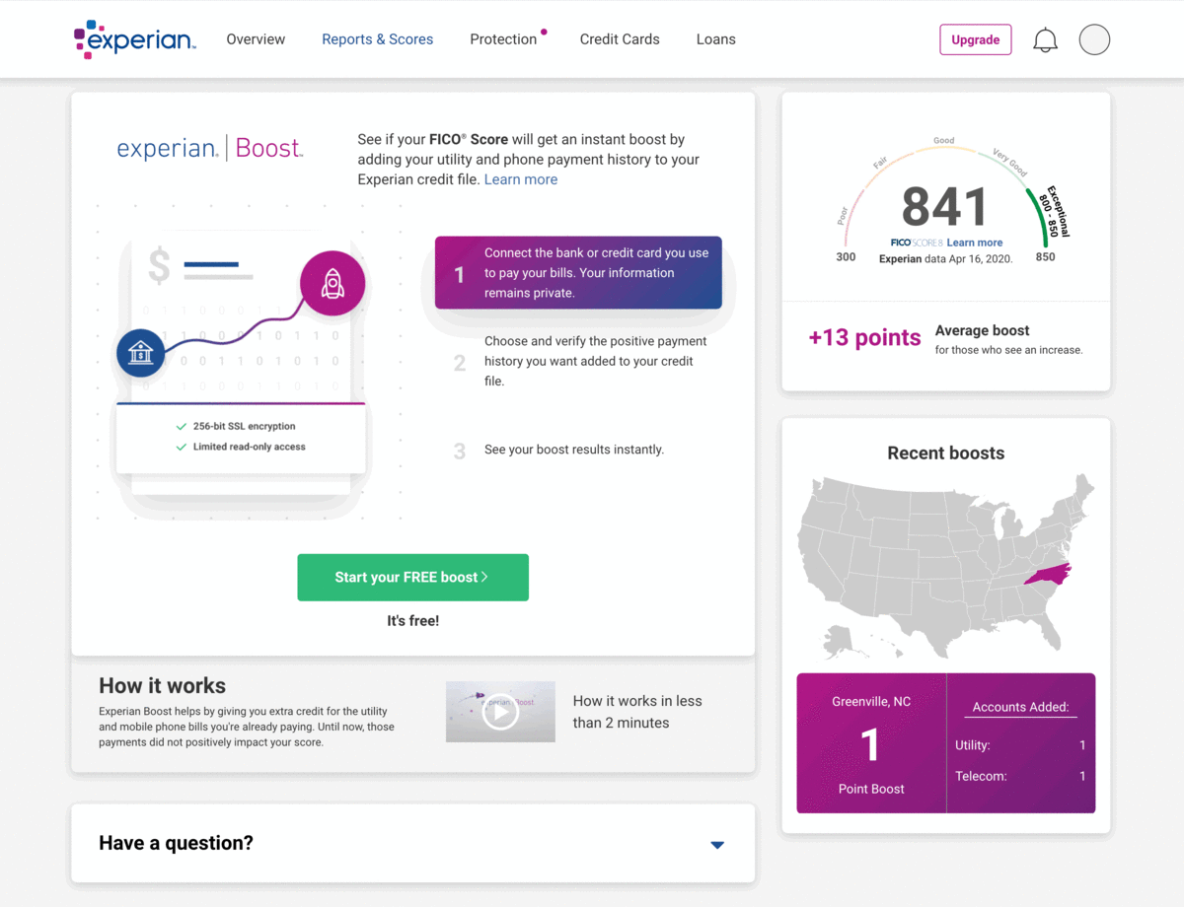Open the Credit Cards tab
This screenshot has width=1184, height=907.
[620, 39]
